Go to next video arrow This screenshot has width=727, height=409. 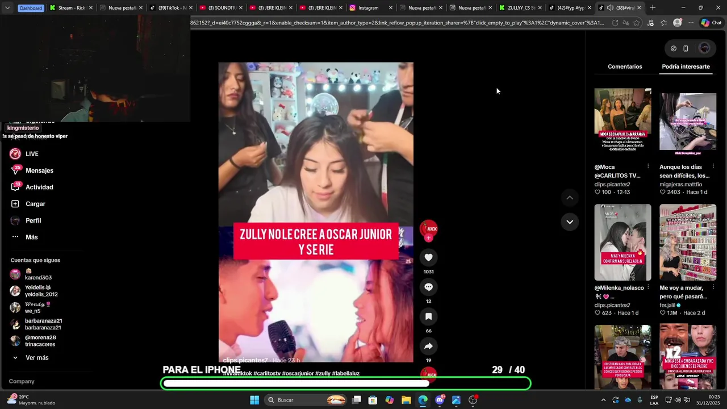point(570,222)
